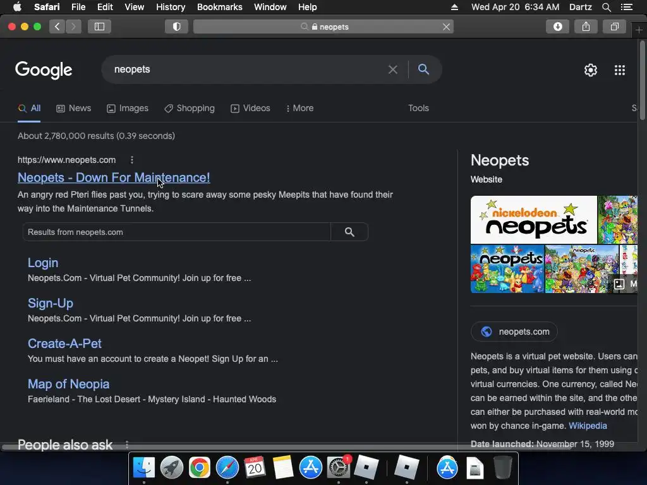This screenshot has width=647, height=485.
Task: Open Calendar in the dock
Action: click(x=255, y=468)
